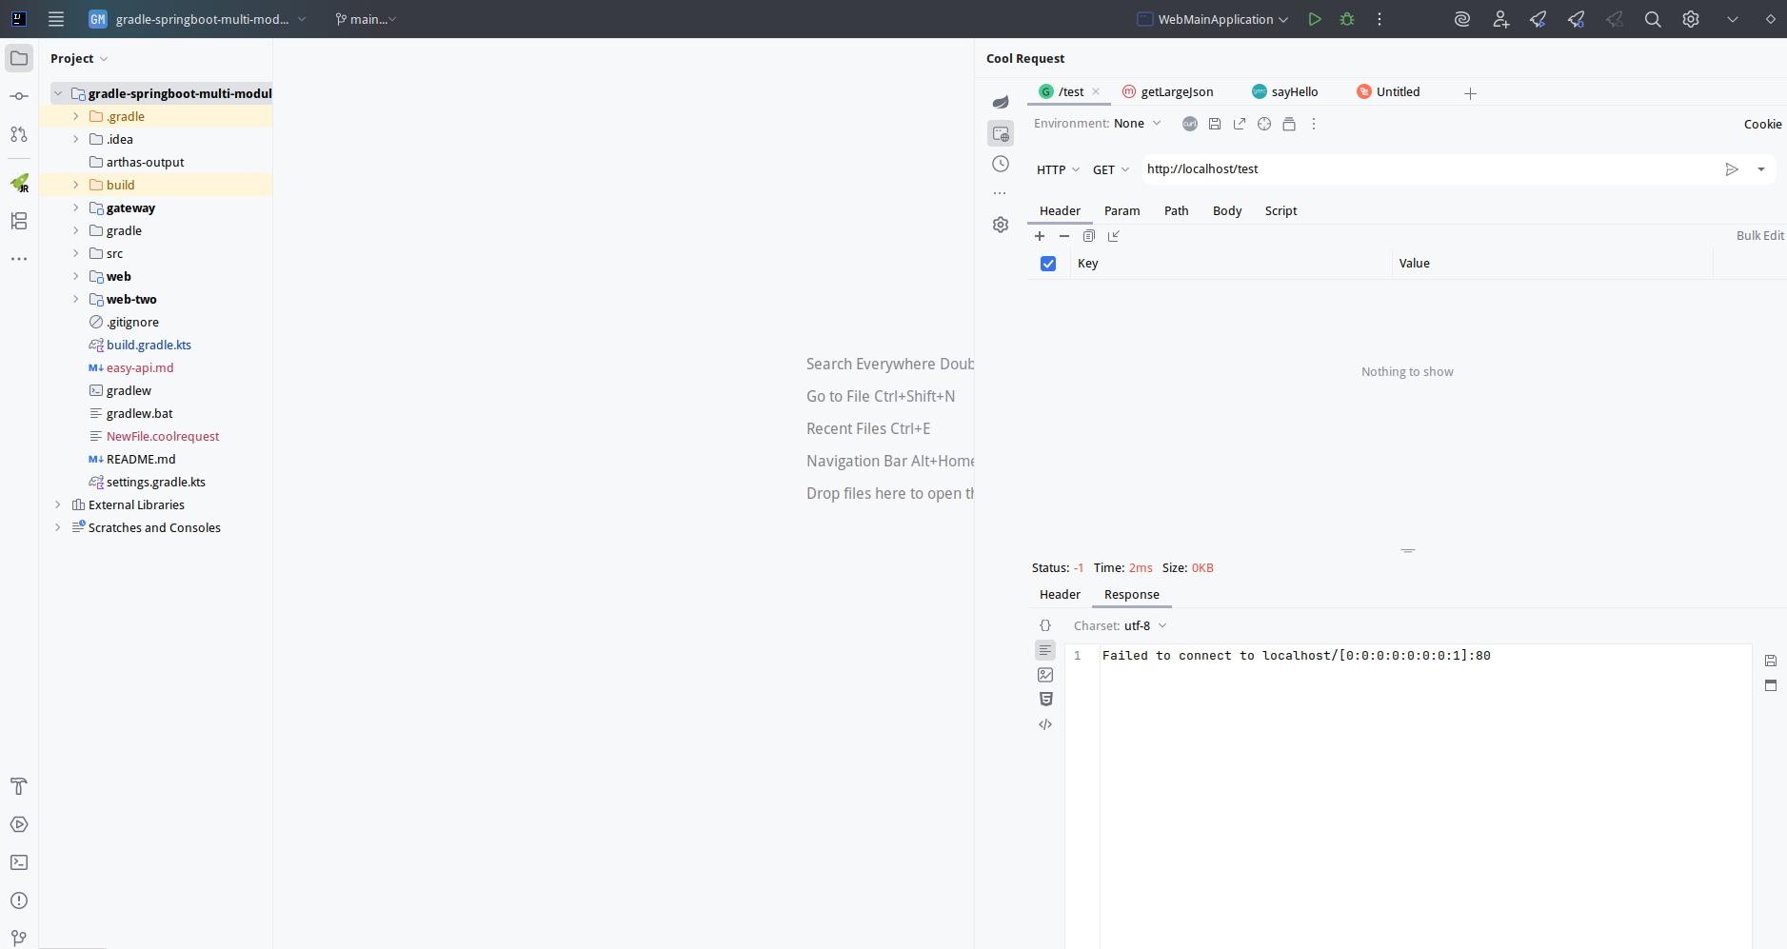The width and height of the screenshot is (1787, 949).
Task: Open Cool Request plugin settings gear
Action: pyautogui.click(x=1001, y=225)
